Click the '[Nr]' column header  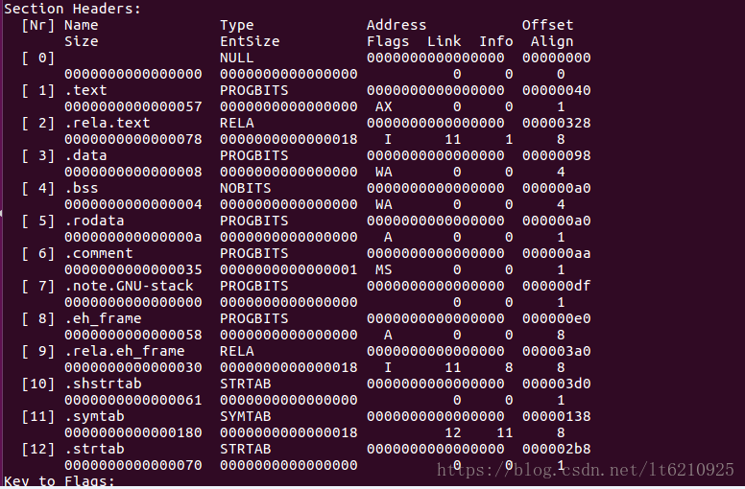38,25
